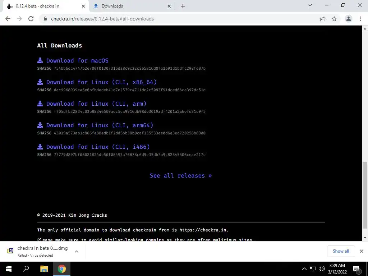The width and height of the screenshot is (368, 276).
Task: Open Download for Linux (CLI, x86_64)
Action: [102, 82]
